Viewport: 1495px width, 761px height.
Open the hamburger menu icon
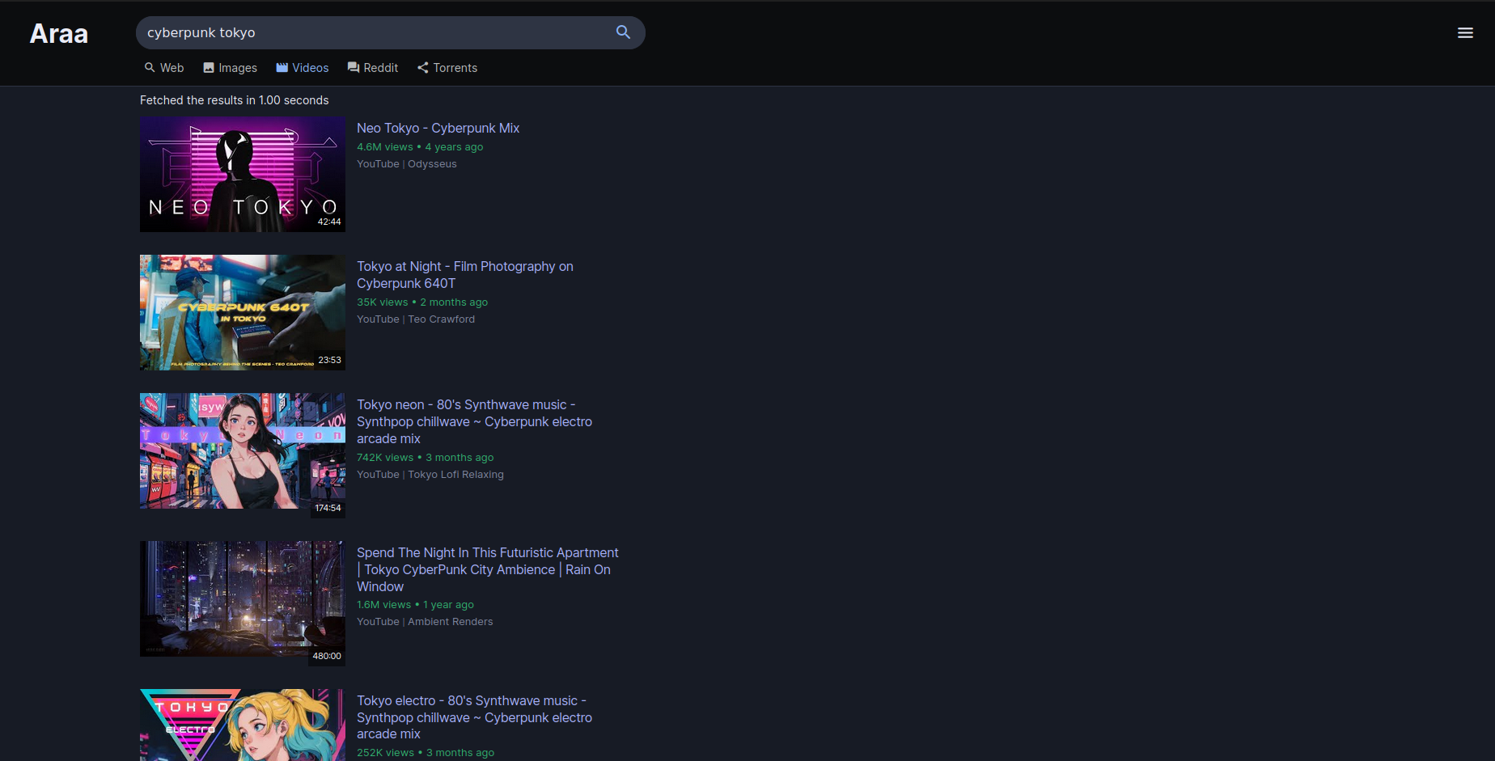pyautogui.click(x=1465, y=33)
